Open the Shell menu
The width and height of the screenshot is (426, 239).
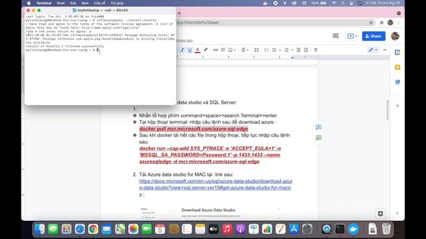[x=61, y=3]
